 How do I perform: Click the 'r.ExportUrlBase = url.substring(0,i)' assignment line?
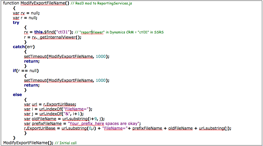pos(128,128)
